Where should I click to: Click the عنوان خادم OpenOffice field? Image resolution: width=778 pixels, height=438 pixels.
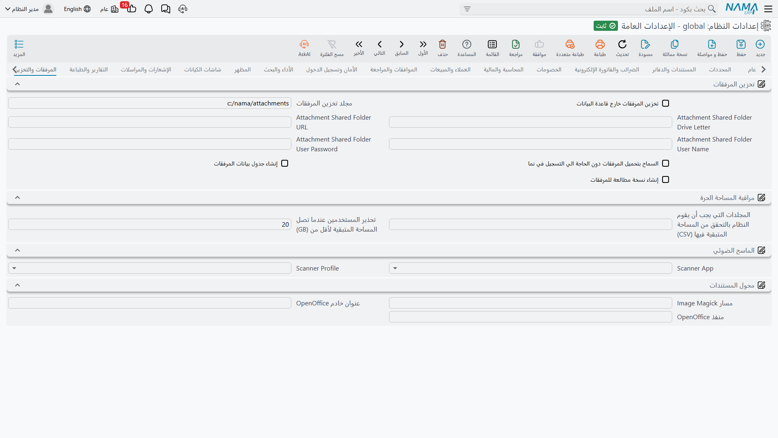pos(150,303)
